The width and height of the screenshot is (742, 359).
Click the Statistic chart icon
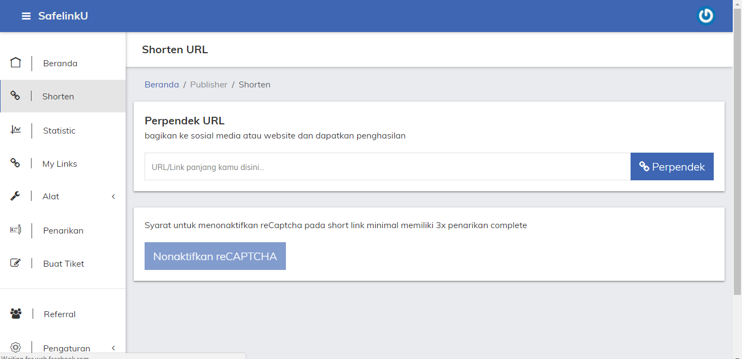(x=16, y=130)
